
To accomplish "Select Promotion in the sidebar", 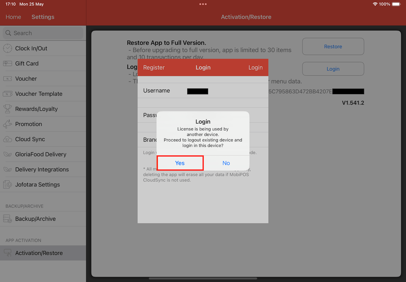I will pyautogui.click(x=43, y=124).
